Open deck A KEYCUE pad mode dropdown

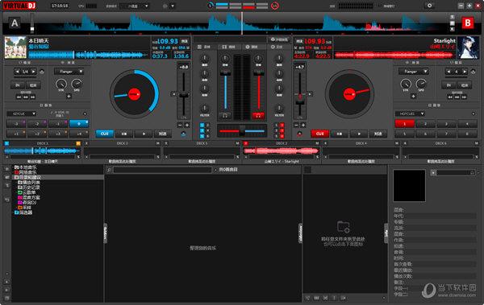(21, 113)
